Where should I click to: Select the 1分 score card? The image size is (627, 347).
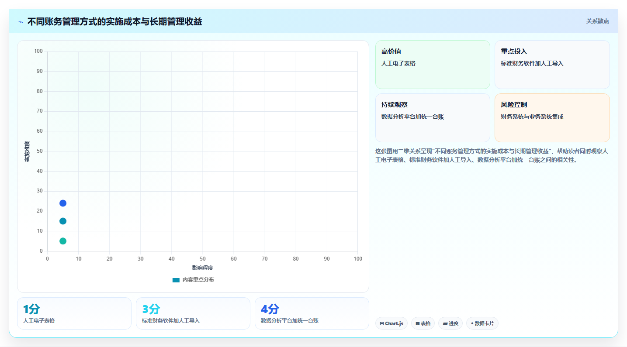[74, 313]
